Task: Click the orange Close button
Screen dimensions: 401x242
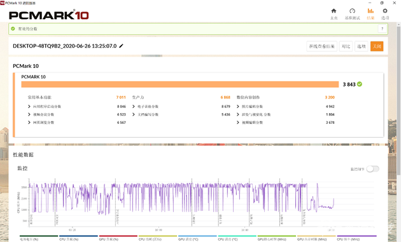Action: coord(377,46)
